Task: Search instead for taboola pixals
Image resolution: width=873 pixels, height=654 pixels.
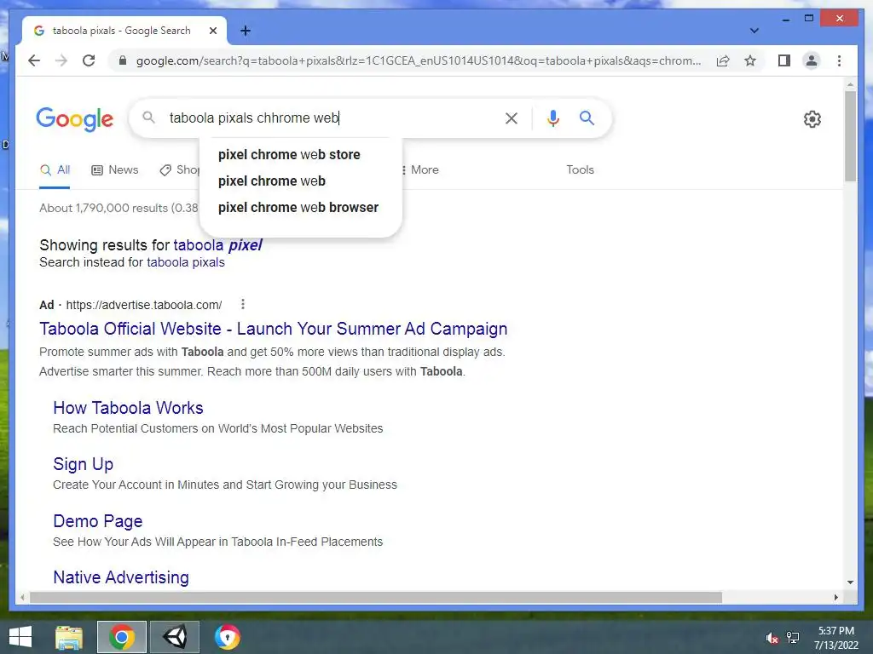Action: click(x=185, y=262)
